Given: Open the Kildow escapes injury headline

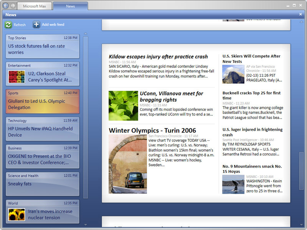Looking at the screenshot, I should [x=158, y=57].
